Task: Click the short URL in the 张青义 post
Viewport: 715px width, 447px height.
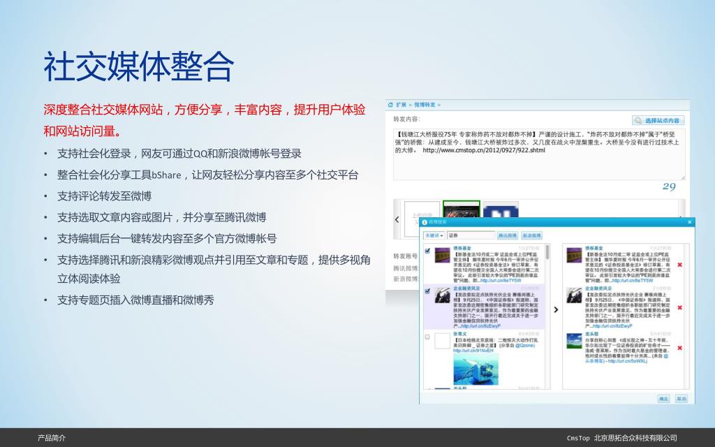Action: pos(473,351)
